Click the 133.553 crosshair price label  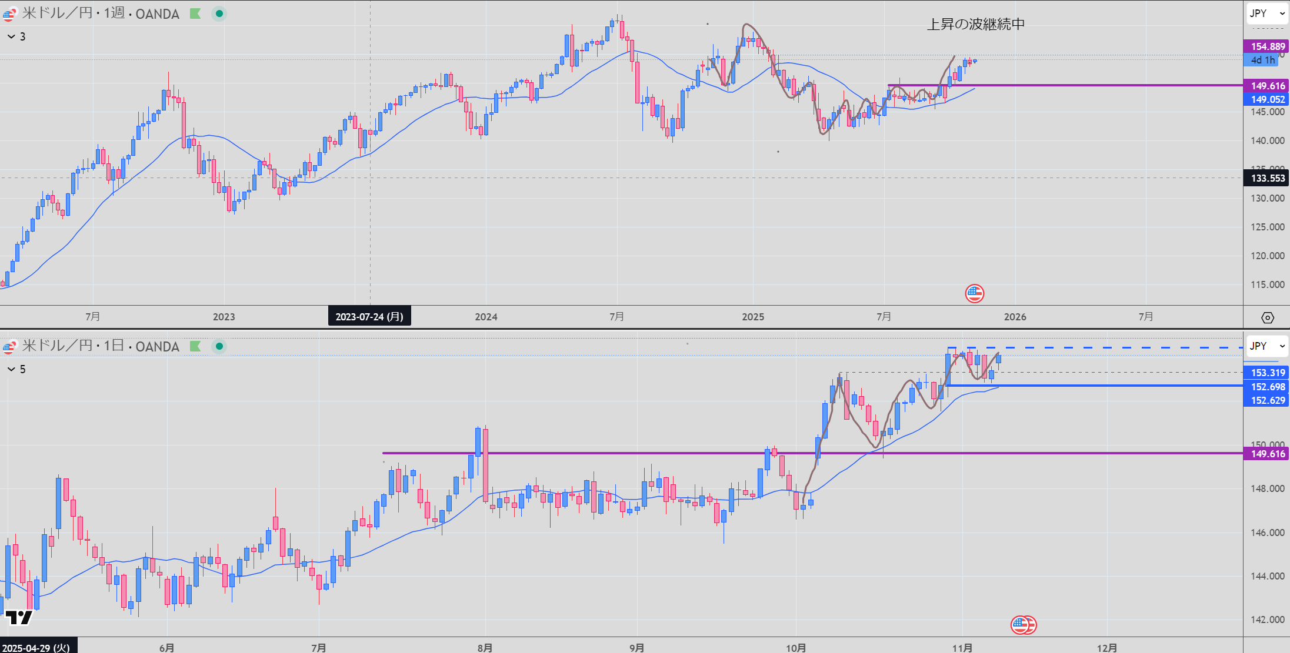point(1267,178)
